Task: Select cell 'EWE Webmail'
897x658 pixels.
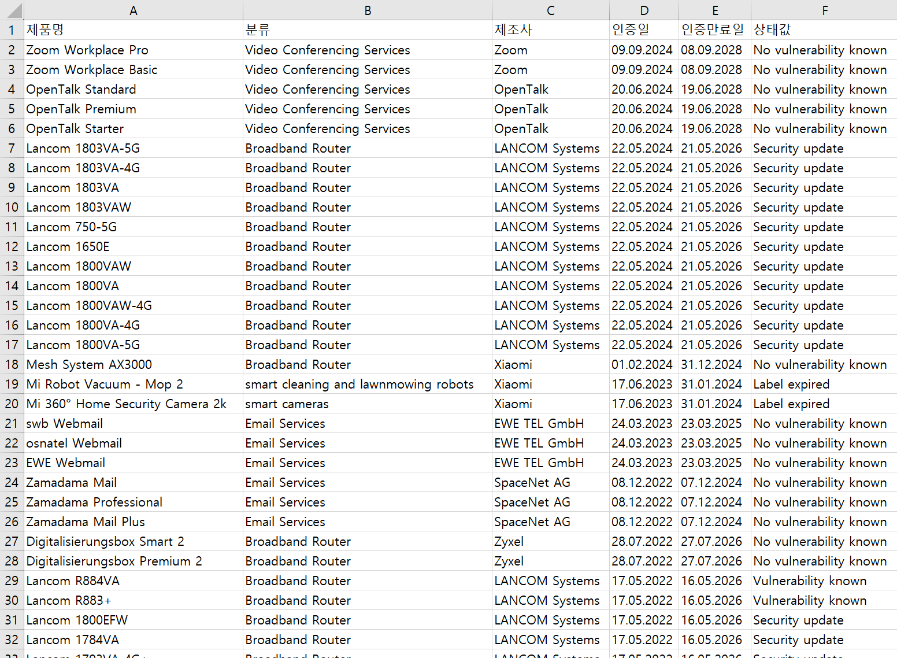Action: [x=134, y=463]
